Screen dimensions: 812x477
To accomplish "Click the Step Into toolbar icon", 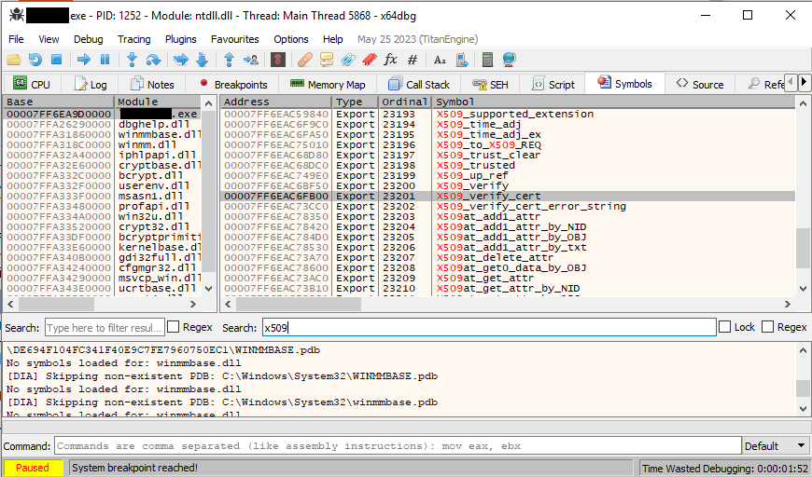I will click(132, 60).
